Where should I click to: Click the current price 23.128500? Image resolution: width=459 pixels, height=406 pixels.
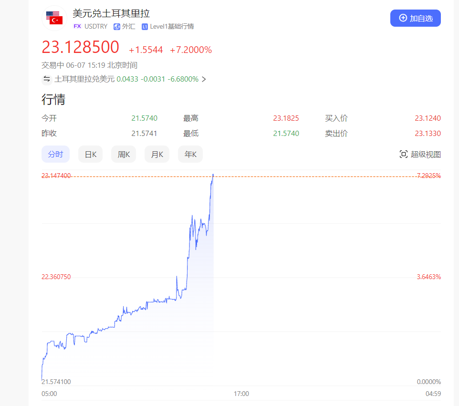81,47
